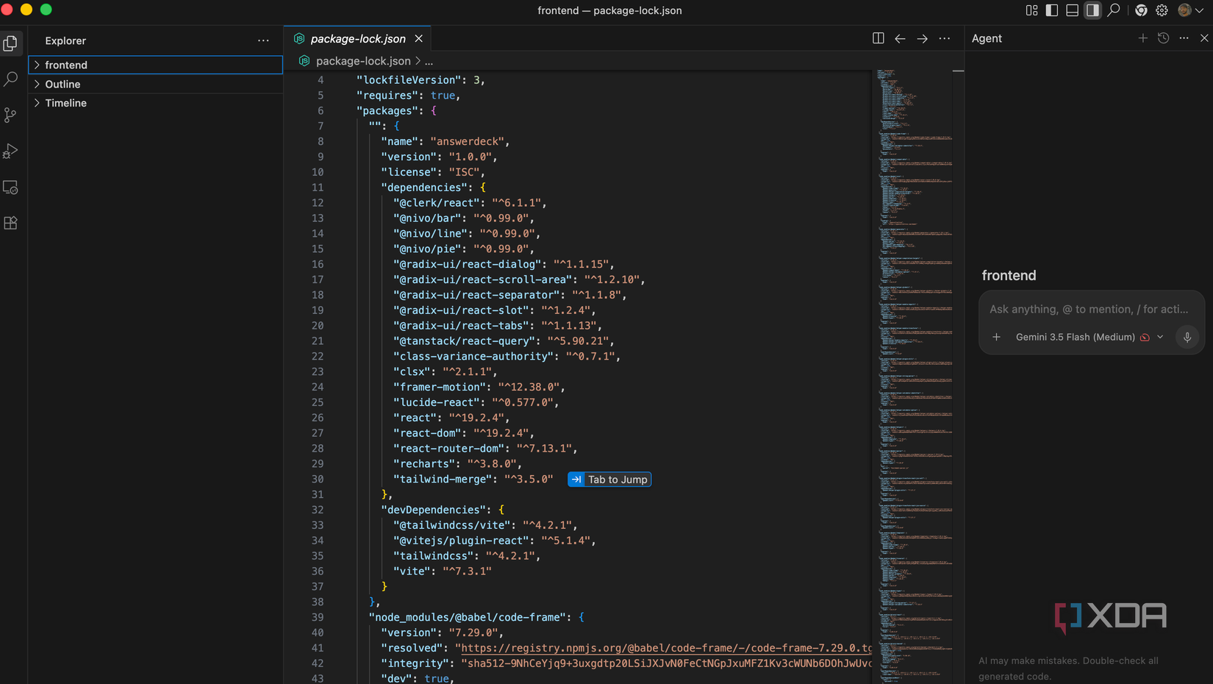This screenshot has height=684, width=1213.
Task: Open the Explorer view in activity bar
Action: tap(10, 43)
